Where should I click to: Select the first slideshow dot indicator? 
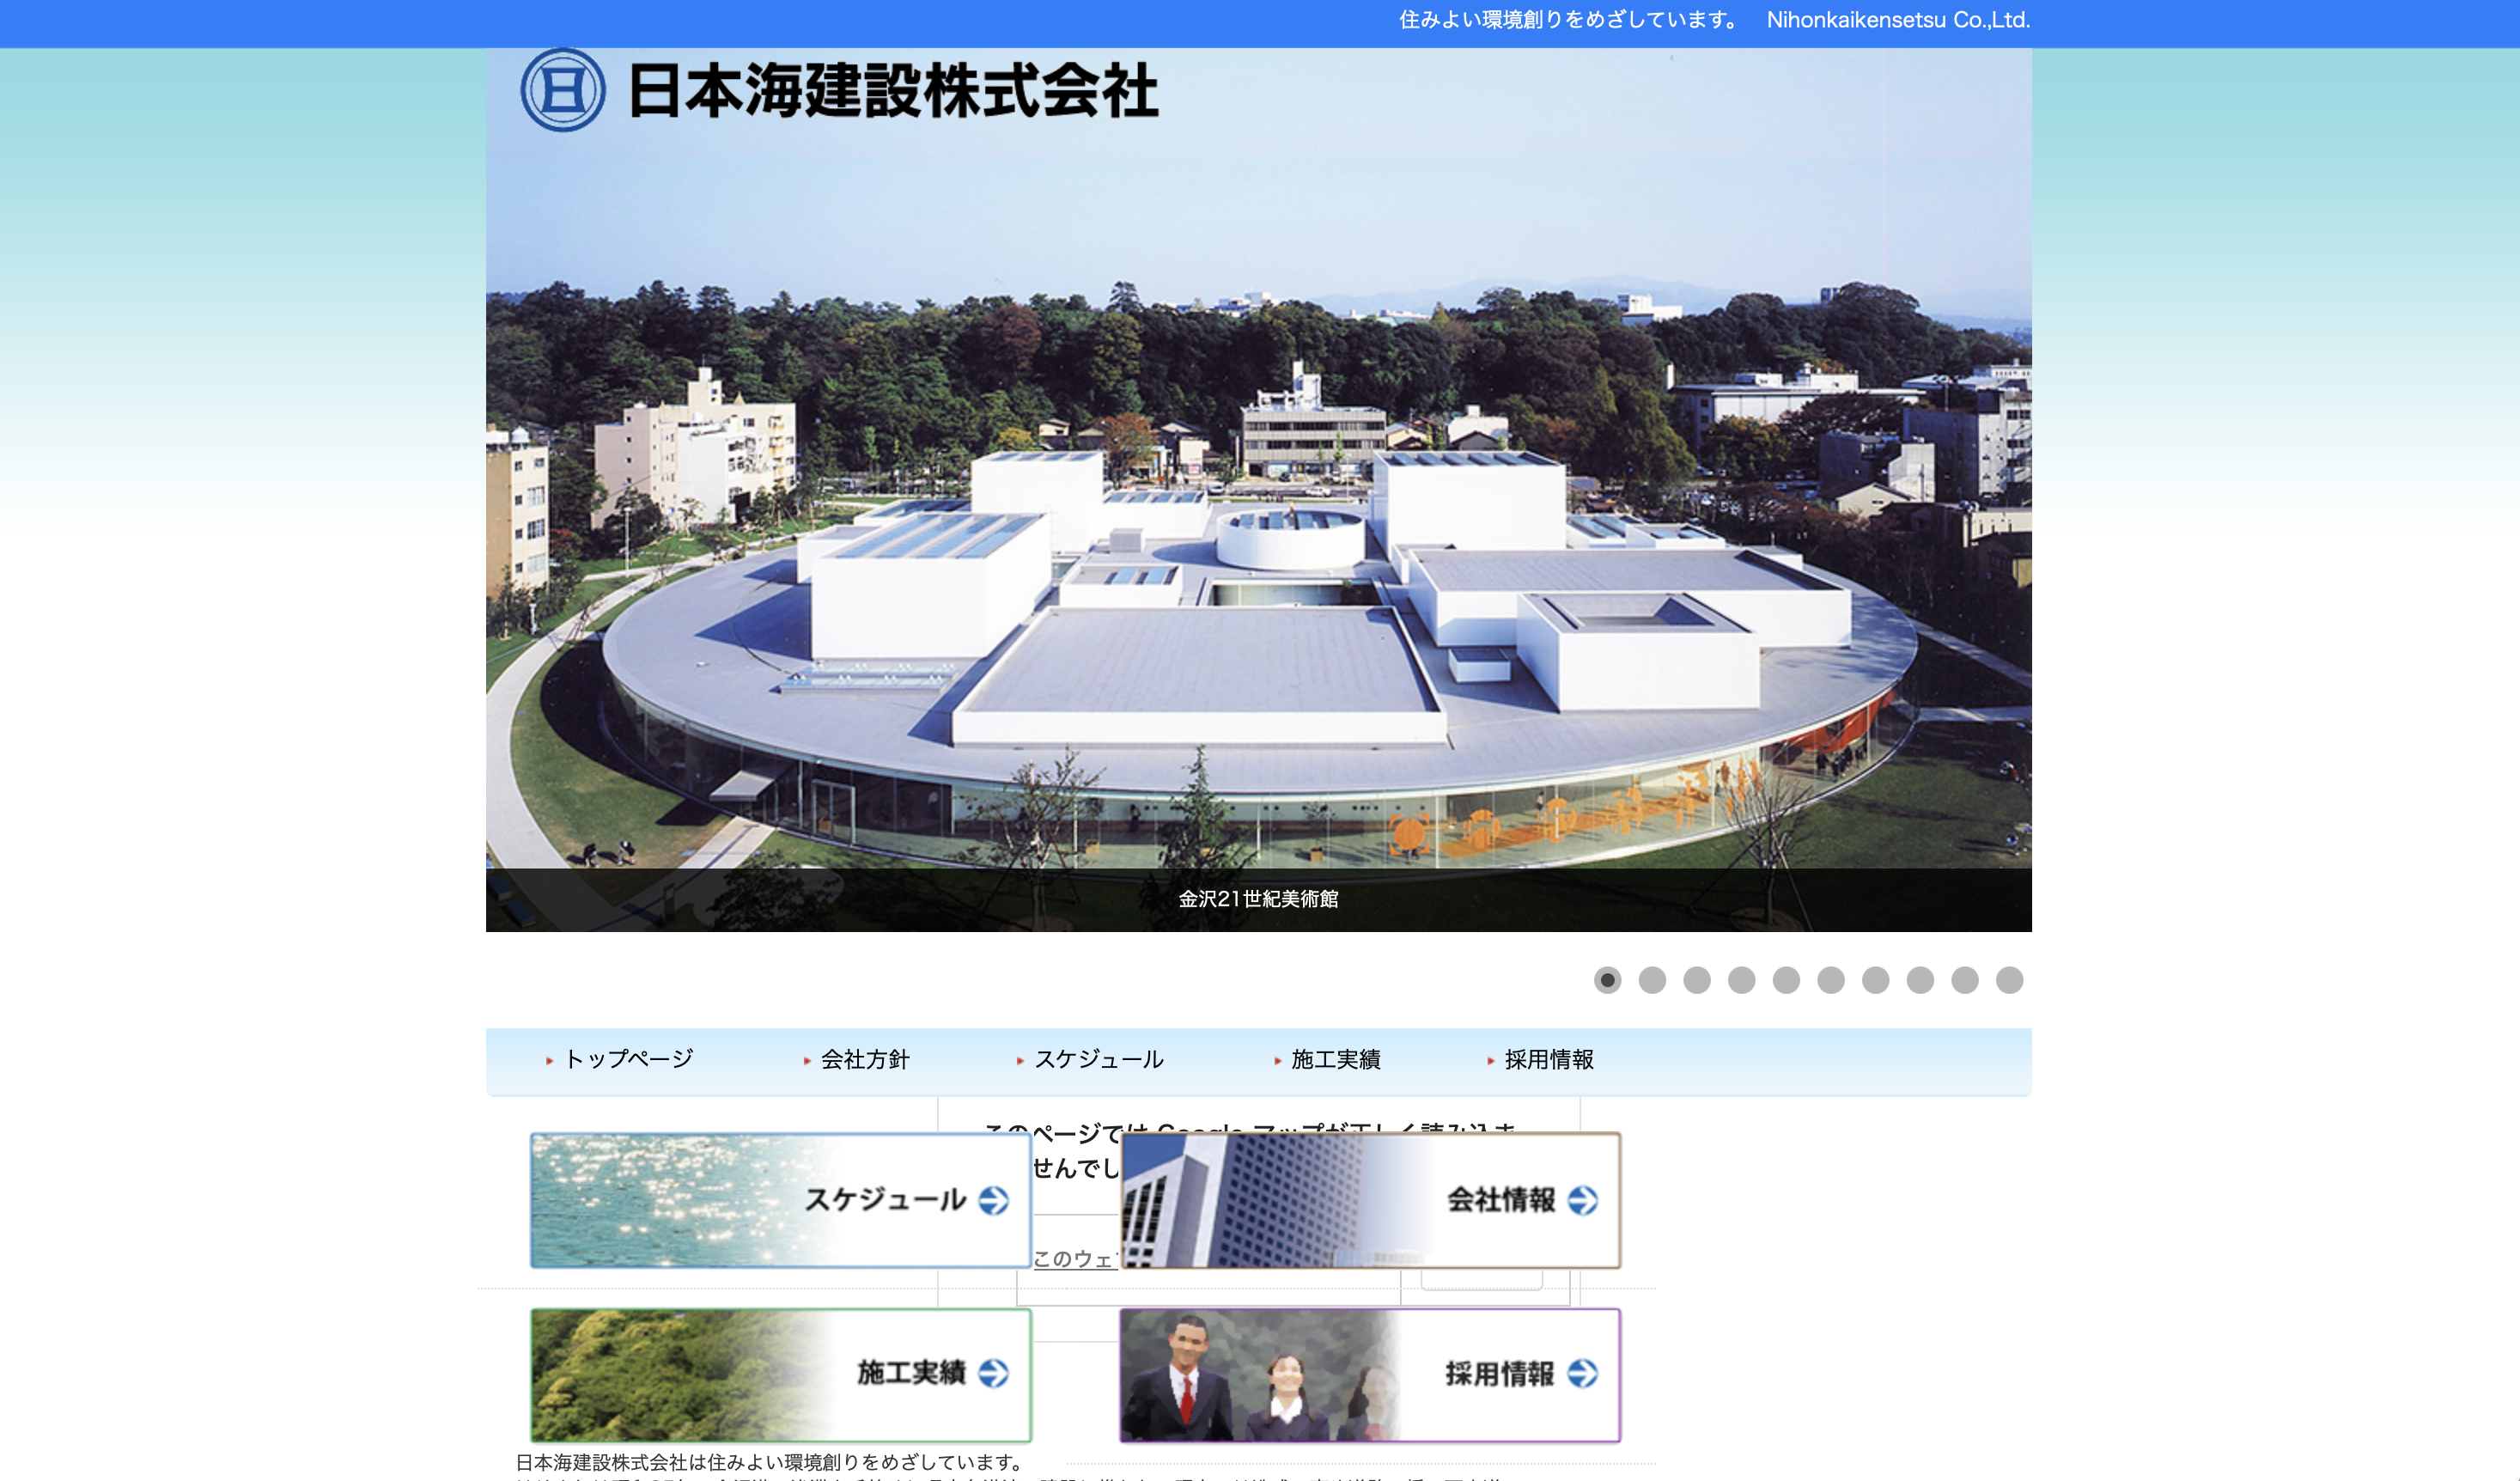pyautogui.click(x=1607, y=980)
